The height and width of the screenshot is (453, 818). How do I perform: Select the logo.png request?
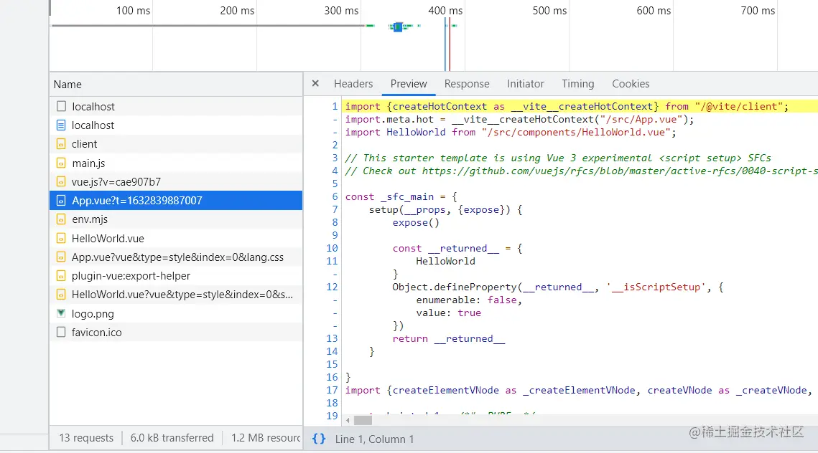(177, 313)
